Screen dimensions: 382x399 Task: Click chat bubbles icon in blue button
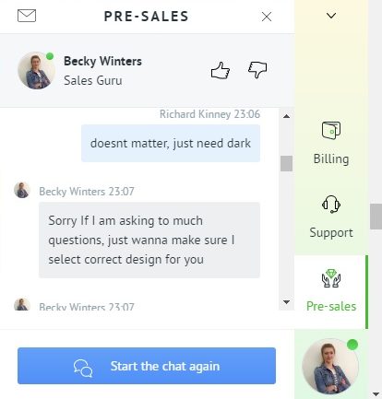tap(83, 368)
